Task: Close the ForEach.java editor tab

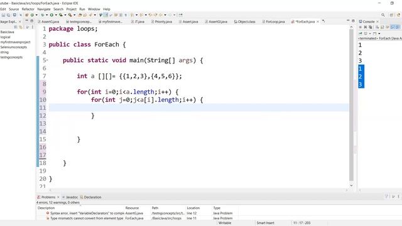Action: (x=318, y=22)
